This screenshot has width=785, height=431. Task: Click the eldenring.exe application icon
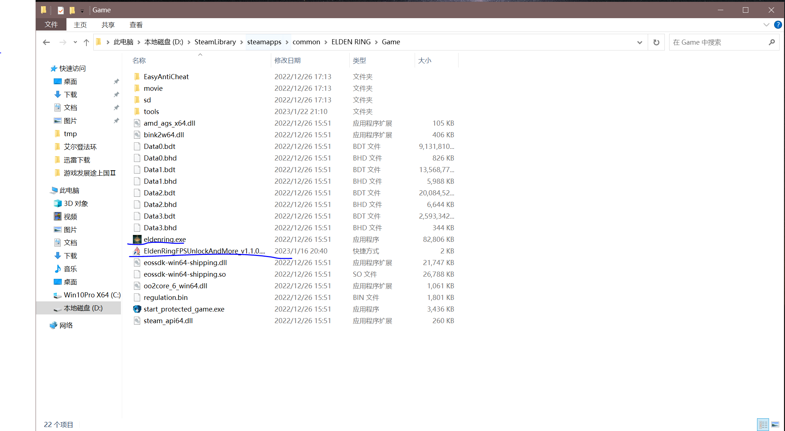coord(137,239)
